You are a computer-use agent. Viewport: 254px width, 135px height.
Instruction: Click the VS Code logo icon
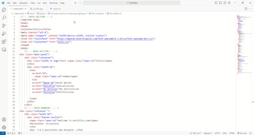pyautogui.click(x=3, y=3)
